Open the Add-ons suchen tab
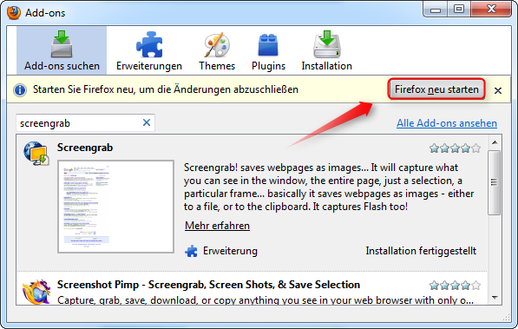 click(x=62, y=50)
